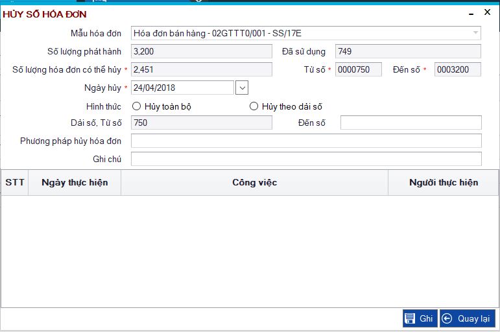Click the Dải số, Từ số field
Viewport: 500px width, 332px height.
coord(201,123)
